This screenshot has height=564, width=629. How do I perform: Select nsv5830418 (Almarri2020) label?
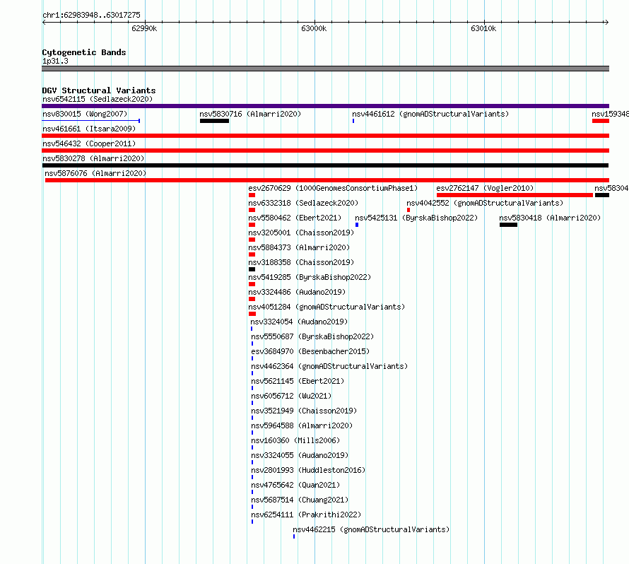tap(550, 218)
